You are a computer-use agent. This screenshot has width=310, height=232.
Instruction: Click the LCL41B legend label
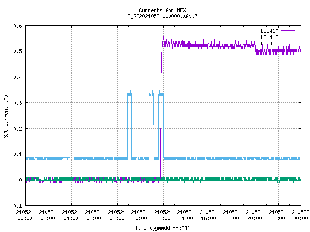(269, 37)
